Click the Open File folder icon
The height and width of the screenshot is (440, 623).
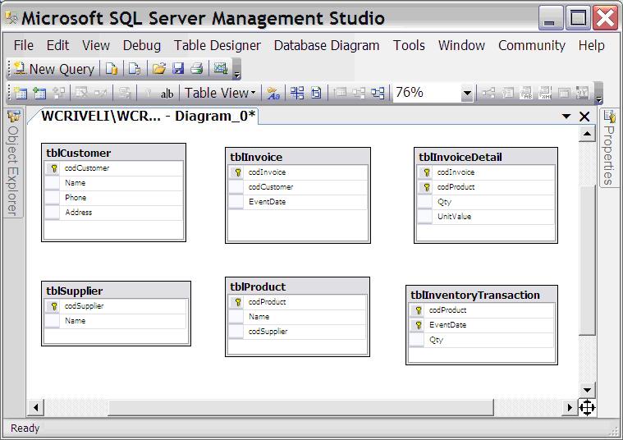click(159, 69)
